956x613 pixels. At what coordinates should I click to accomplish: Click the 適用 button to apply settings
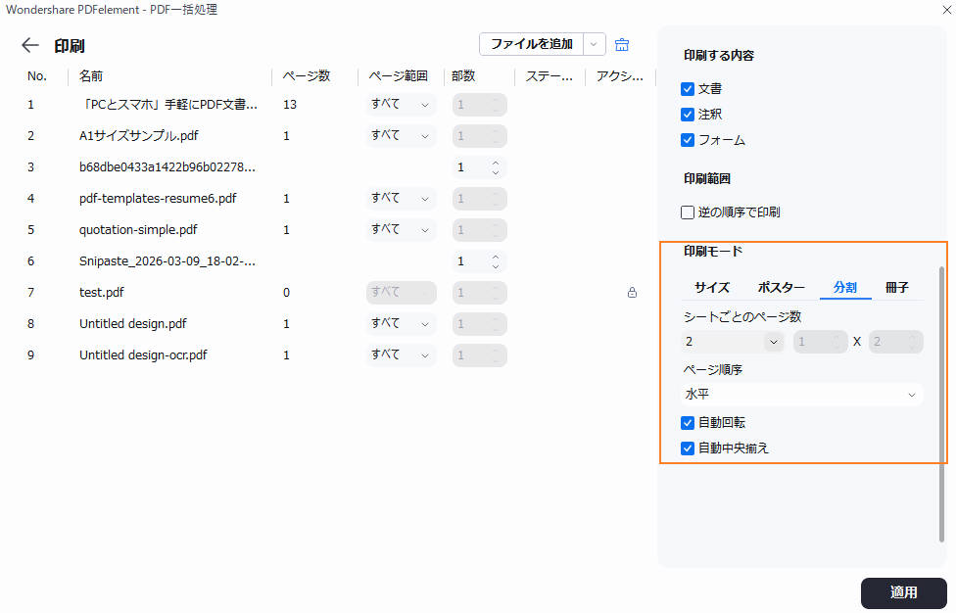pyautogui.click(x=902, y=592)
